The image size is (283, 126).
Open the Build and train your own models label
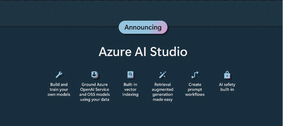tap(59, 89)
